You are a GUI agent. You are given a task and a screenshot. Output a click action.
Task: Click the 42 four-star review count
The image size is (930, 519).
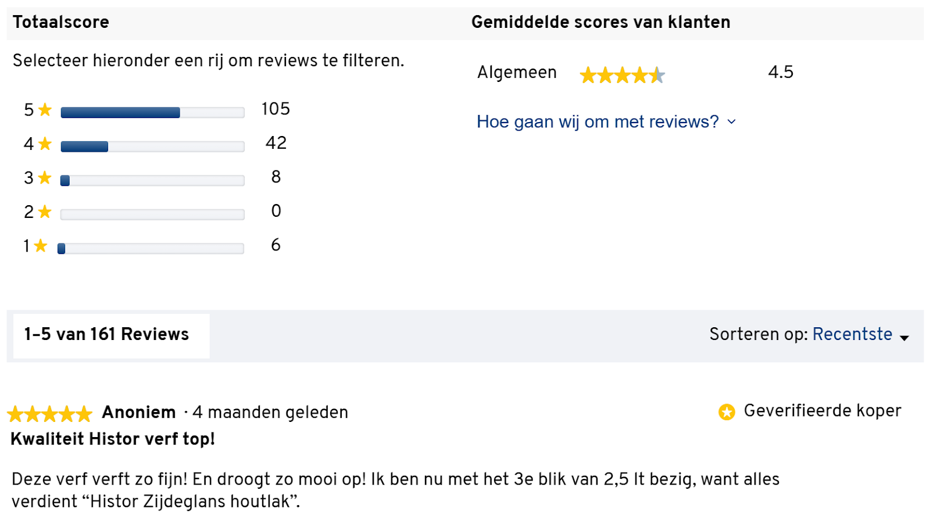coord(276,143)
